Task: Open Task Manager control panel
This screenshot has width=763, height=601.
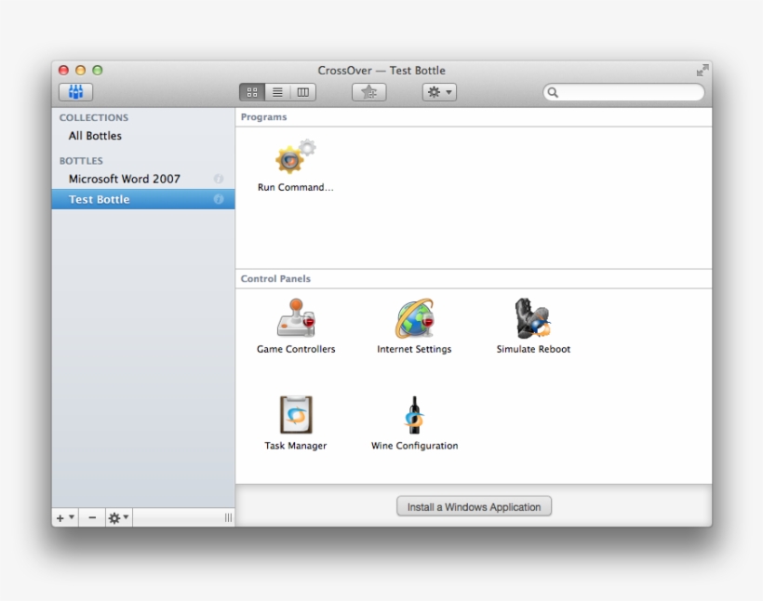Action: click(x=296, y=416)
